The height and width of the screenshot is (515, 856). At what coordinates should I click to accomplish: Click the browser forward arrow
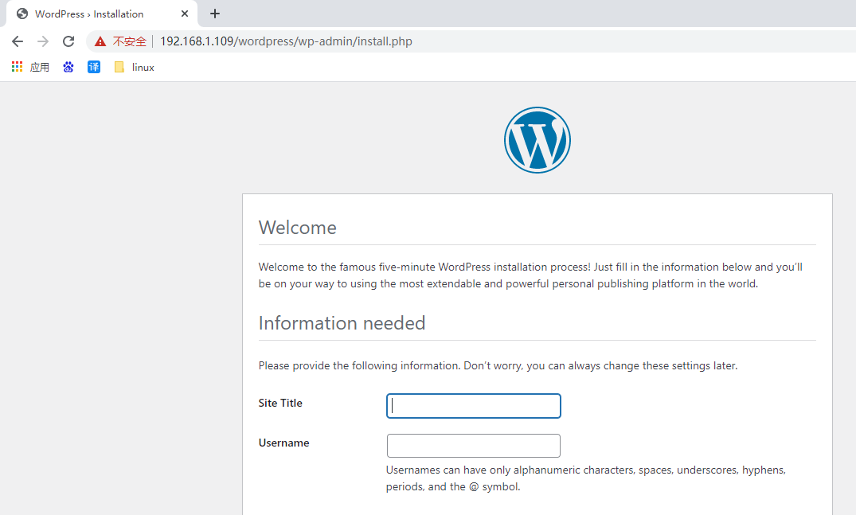point(43,41)
